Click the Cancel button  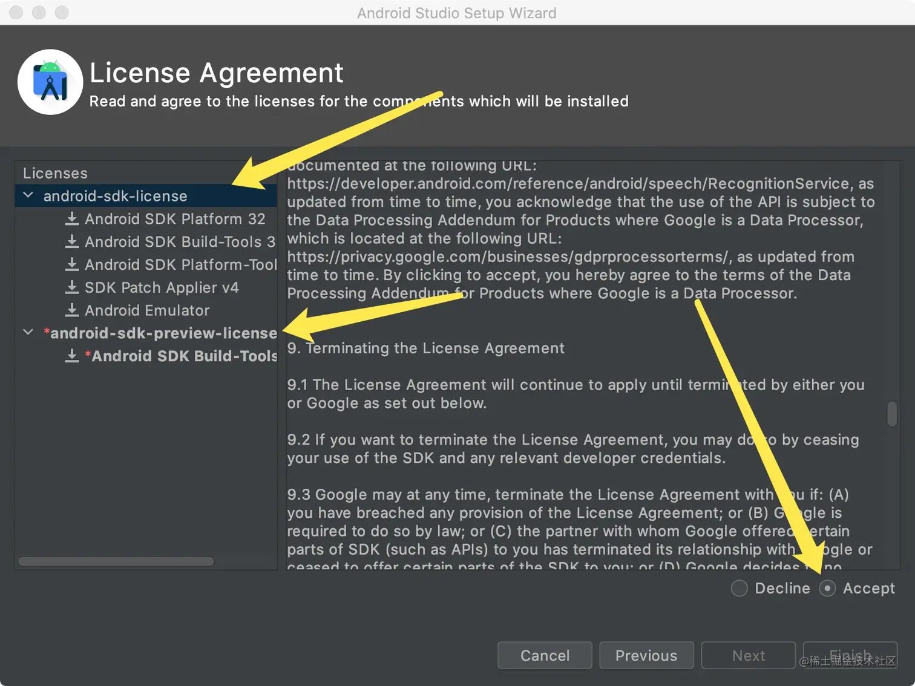pos(545,656)
